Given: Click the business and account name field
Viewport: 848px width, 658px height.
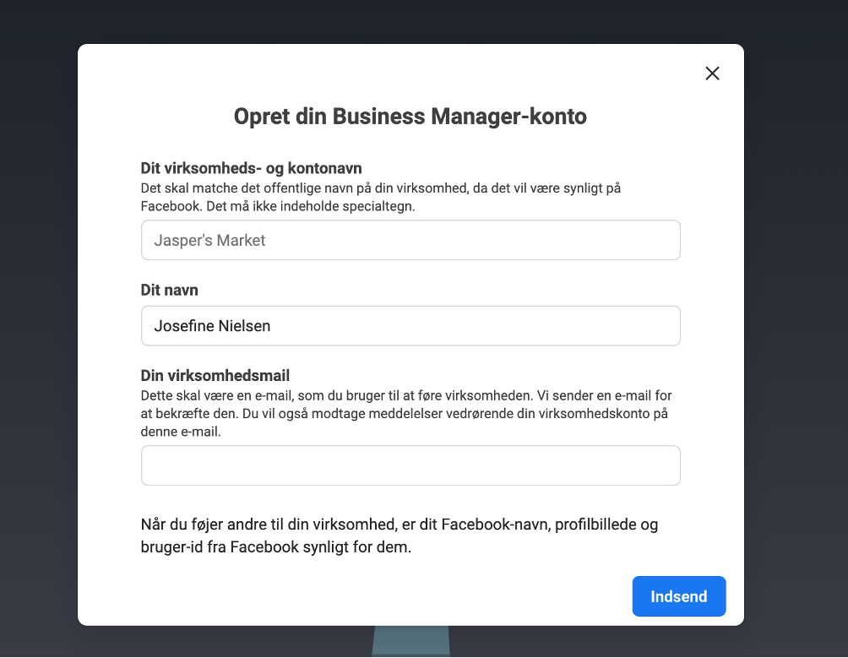Looking at the screenshot, I should tap(410, 240).
